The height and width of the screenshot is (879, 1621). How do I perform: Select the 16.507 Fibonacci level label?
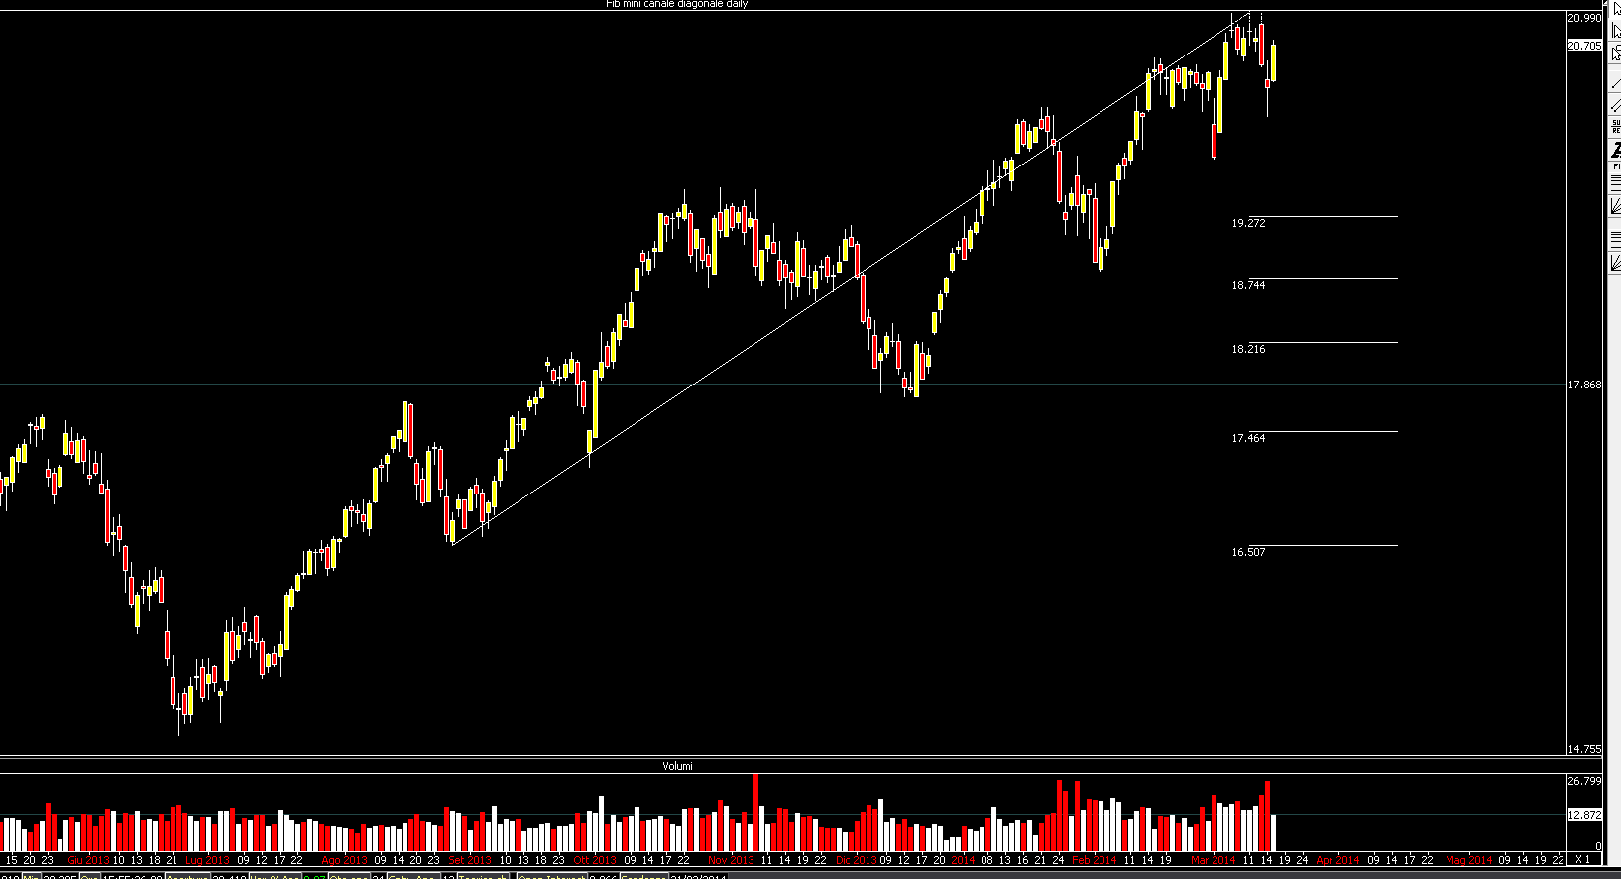pyautogui.click(x=1248, y=552)
